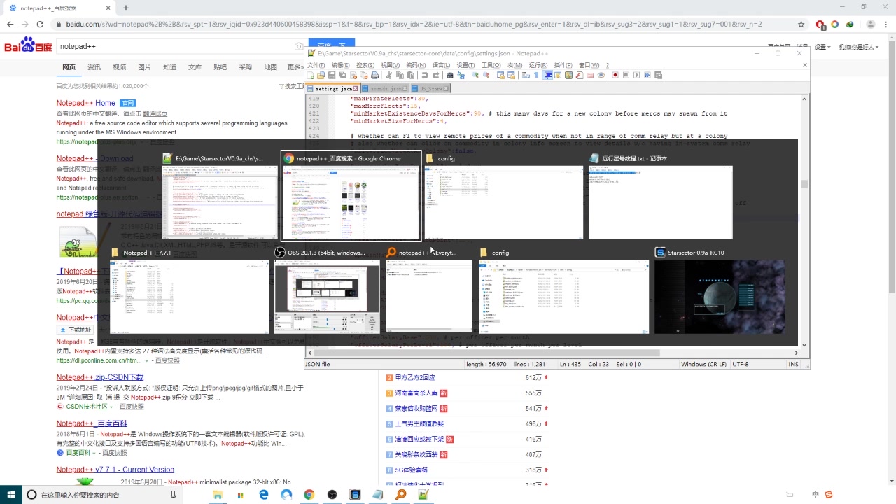Screen dimensions: 896x504
Task: Click the Print icon in Notepad++ toolbar
Action: pyautogui.click(x=375, y=75)
